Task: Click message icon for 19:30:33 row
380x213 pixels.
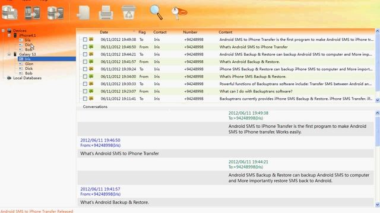Action: (91, 84)
